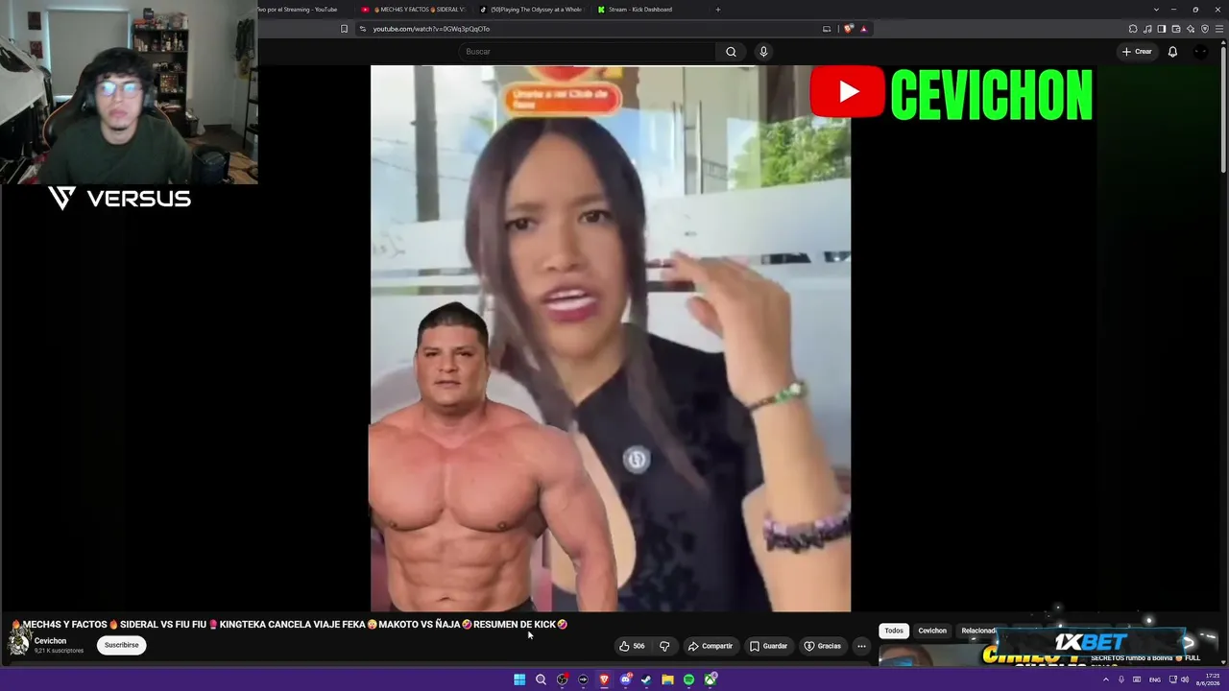This screenshot has width=1229, height=691.
Task: Show hidden system tray icons chevron
Action: pos(1105,679)
